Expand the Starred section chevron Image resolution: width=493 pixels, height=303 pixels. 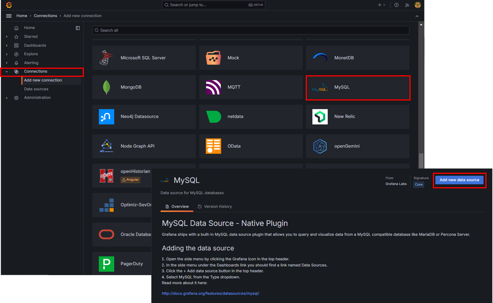7,37
